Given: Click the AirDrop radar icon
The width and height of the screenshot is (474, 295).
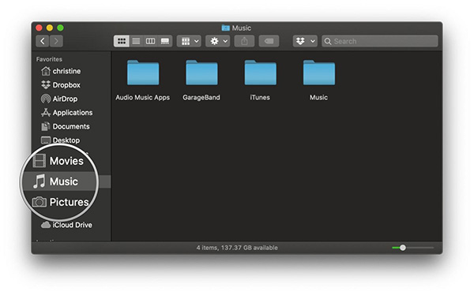Looking at the screenshot, I should 46,99.
